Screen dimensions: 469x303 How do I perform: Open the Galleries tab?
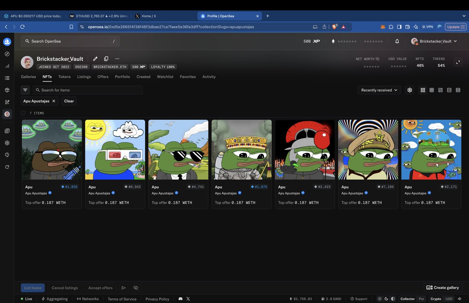tap(29, 77)
